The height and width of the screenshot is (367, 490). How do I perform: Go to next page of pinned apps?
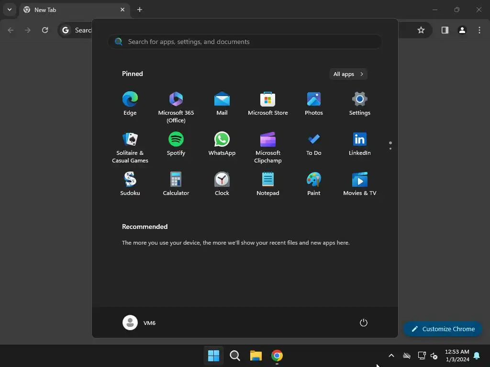click(390, 149)
